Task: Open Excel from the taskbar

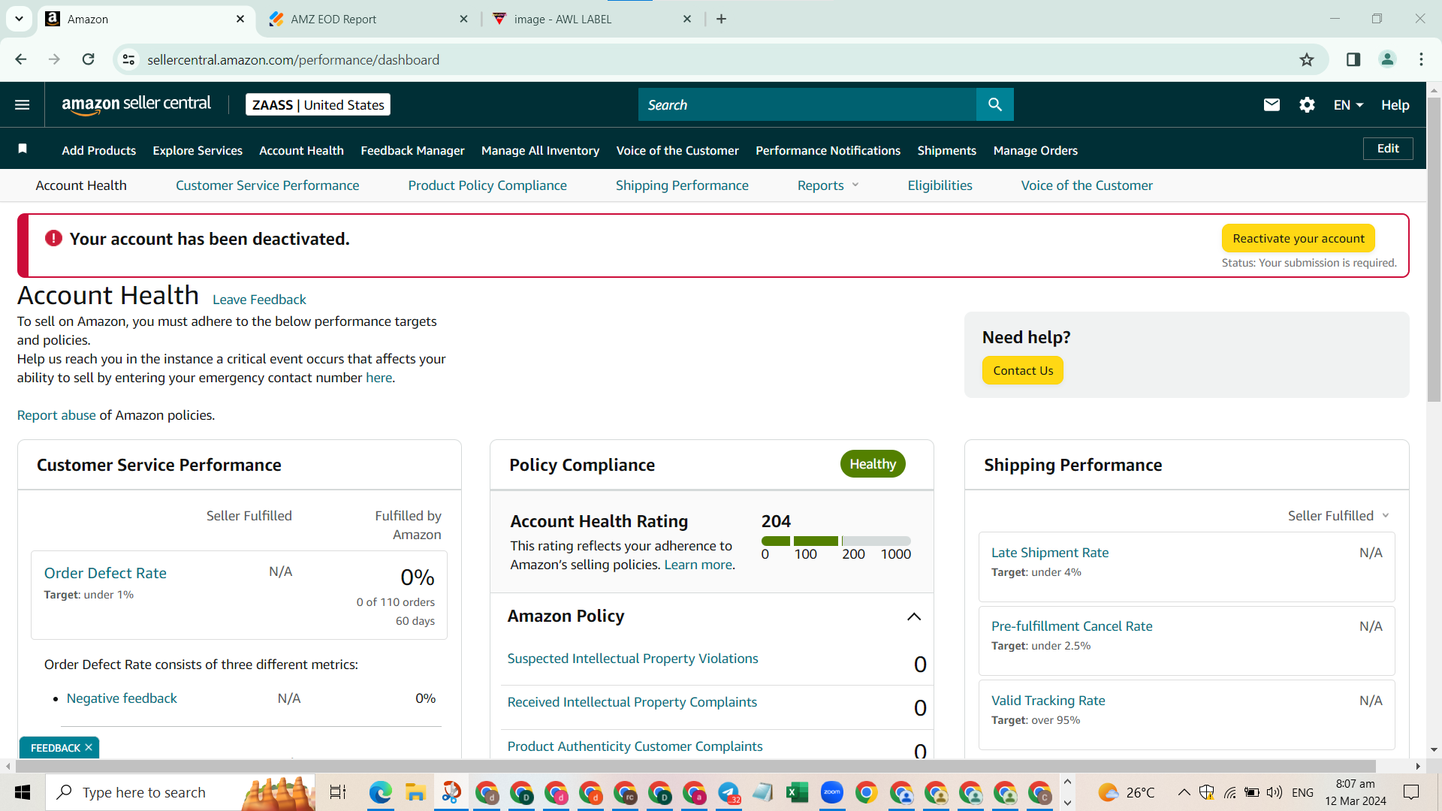Action: point(797,792)
